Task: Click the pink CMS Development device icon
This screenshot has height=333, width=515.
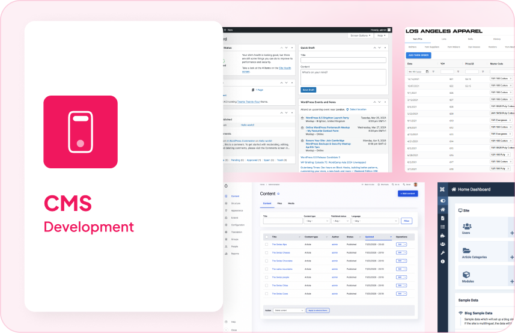Action: [80, 132]
